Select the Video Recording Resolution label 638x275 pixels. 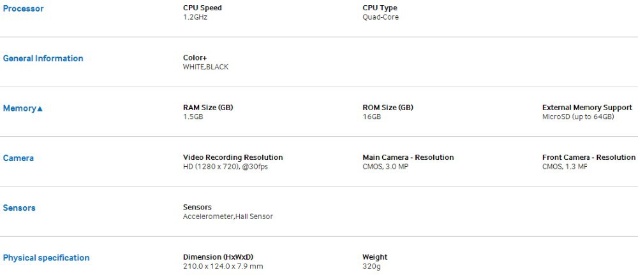click(x=233, y=157)
